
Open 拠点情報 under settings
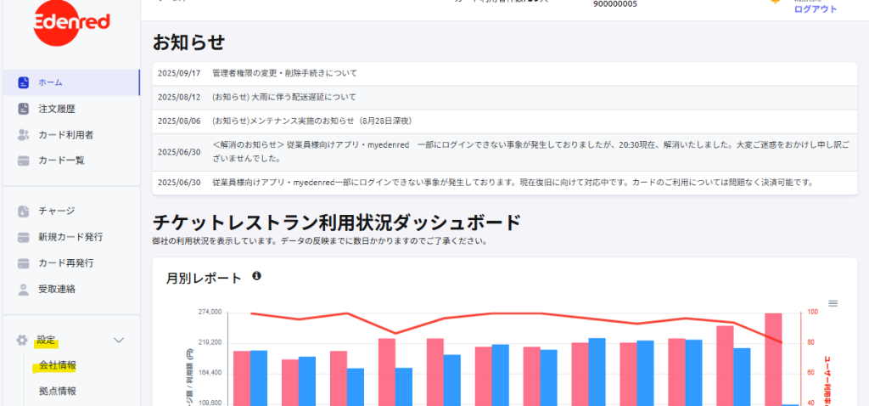(58, 391)
